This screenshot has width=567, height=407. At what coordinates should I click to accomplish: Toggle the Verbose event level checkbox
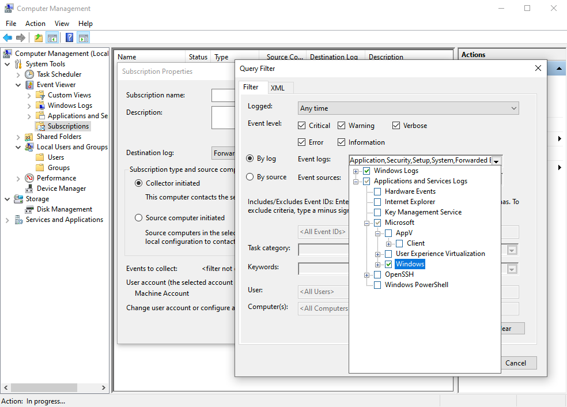[396, 126]
